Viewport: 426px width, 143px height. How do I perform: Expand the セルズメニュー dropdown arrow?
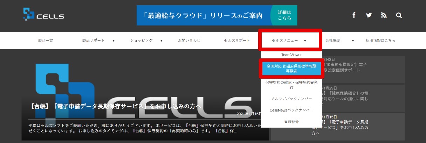pyautogui.click(x=305, y=41)
